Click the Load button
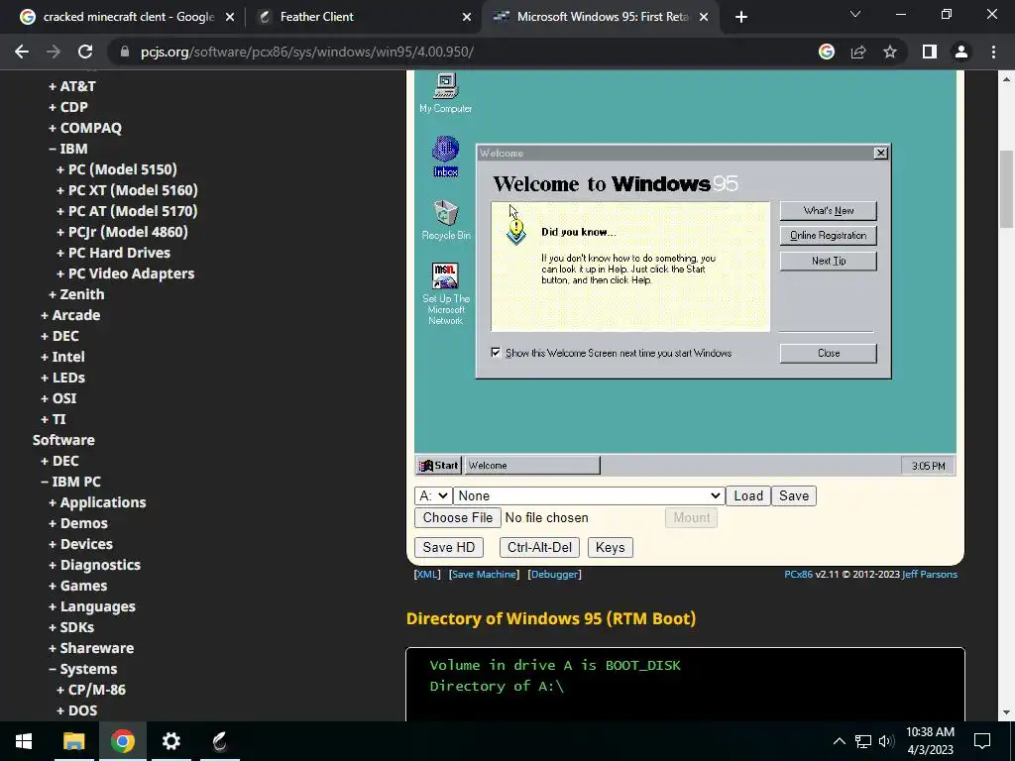The width and height of the screenshot is (1015, 761). [x=748, y=495]
